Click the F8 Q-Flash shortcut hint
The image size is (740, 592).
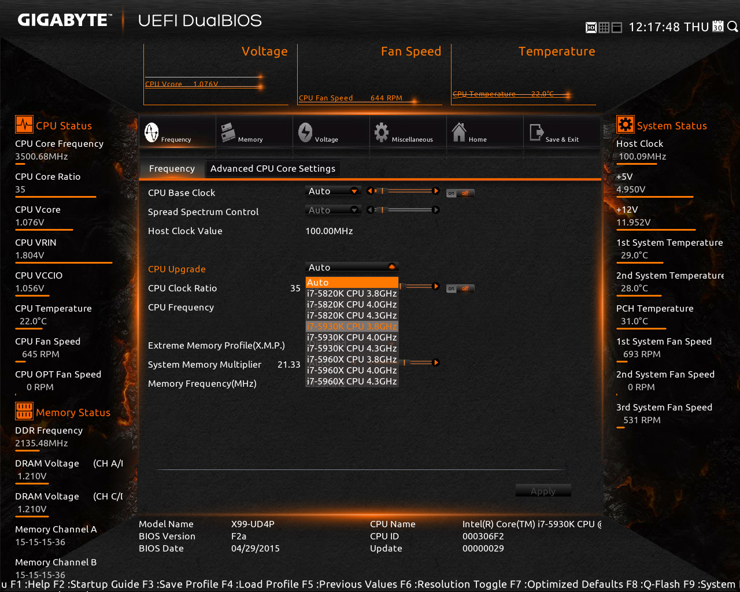click(653, 584)
